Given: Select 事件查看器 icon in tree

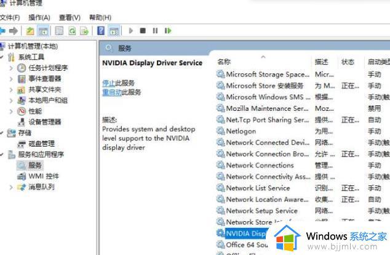Looking at the screenshot, I should pyautogui.click(x=22, y=79).
